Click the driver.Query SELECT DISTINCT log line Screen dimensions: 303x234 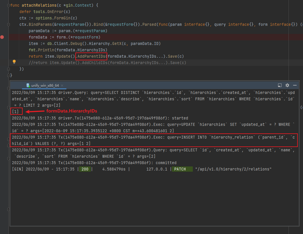coord(153,99)
